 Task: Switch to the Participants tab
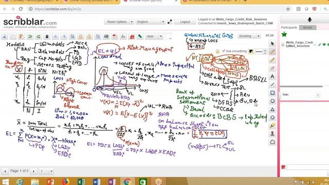tap(289, 27)
